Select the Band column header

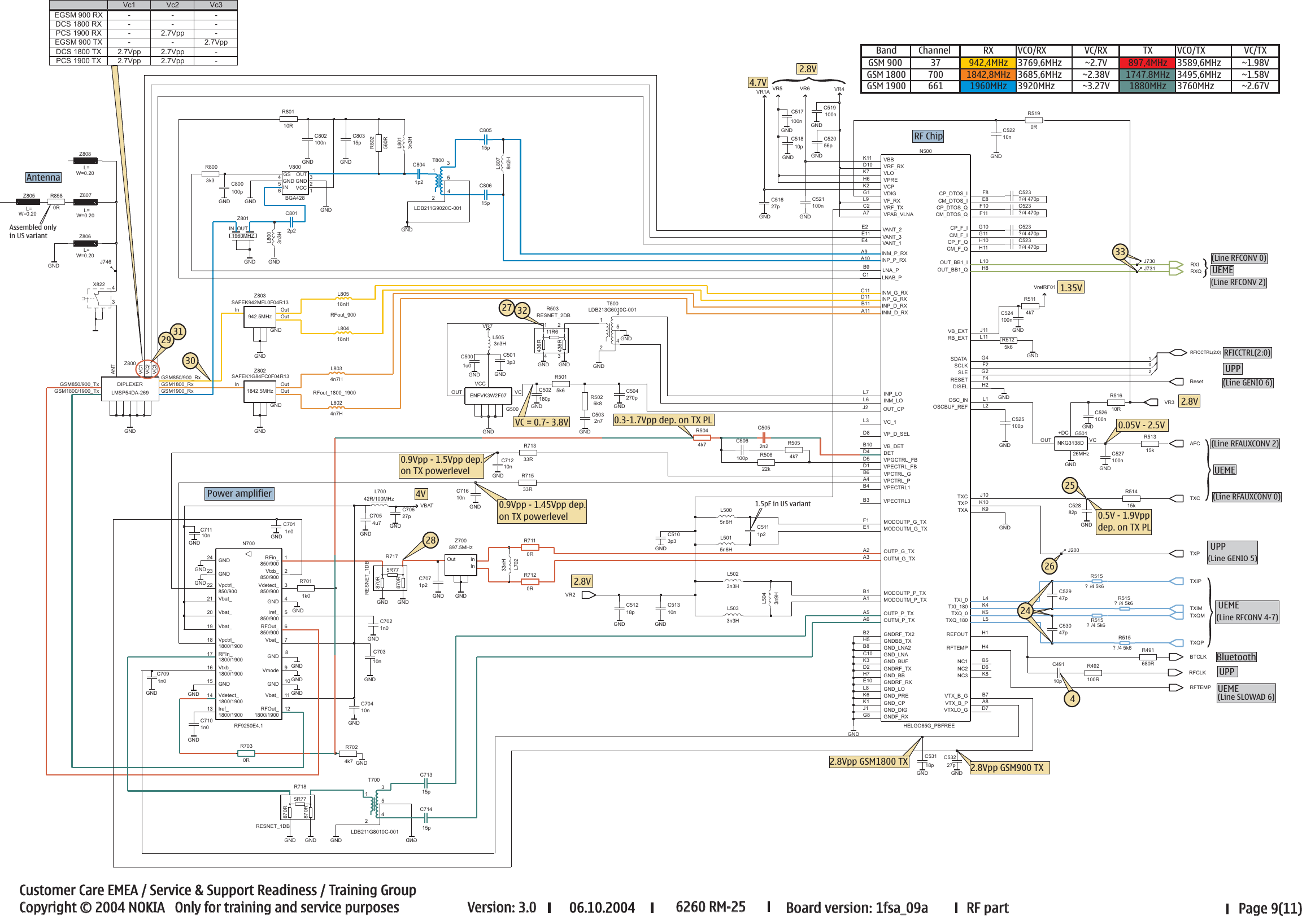(886, 50)
